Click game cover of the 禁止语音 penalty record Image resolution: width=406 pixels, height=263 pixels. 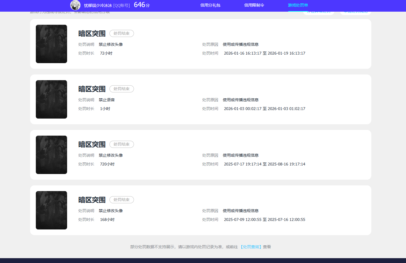coord(51,99)
